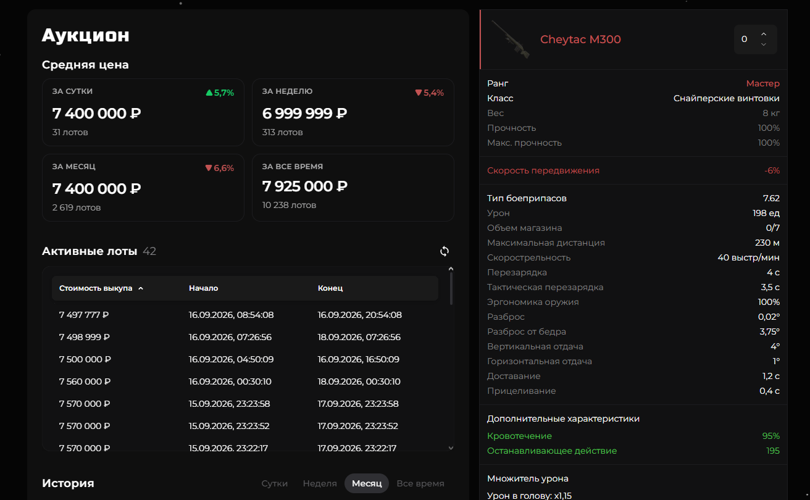810x500 pixels.
Task: Switch history to Неделя tab
Action: pyautogui.click(x=320, y=483)
